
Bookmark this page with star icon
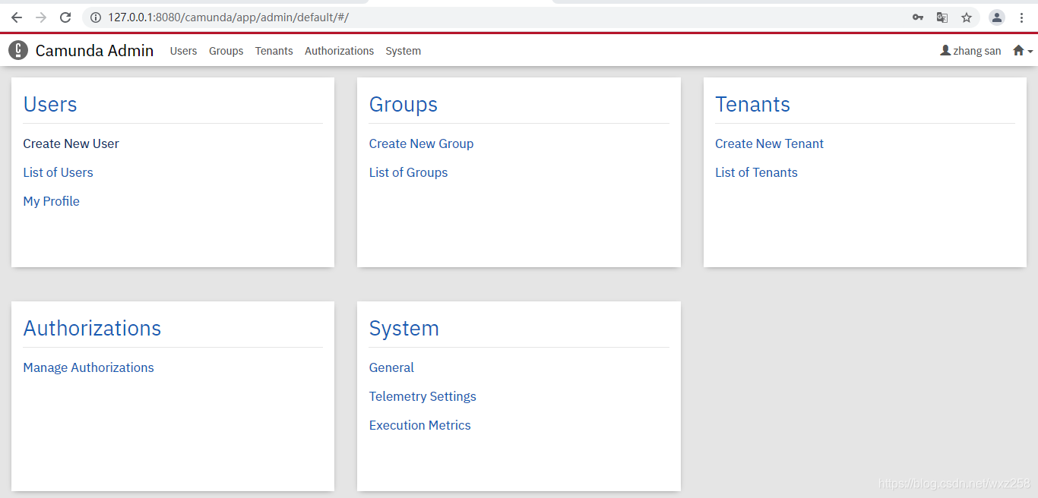(x=967, y=17)
